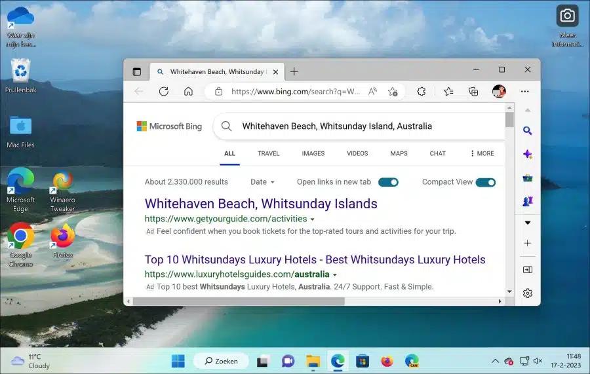Switch to the CHAT tab
The height and width of the screenshot is (374, 590).
coord(438,153)
